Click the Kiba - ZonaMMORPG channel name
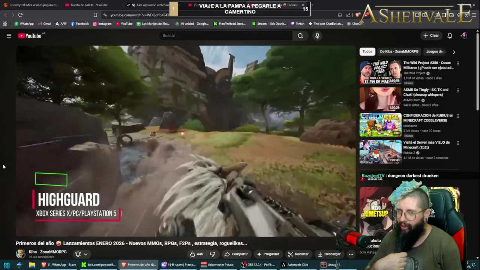Image resolution: width=480 pixels, height=270 pixels. coord(48,252)
